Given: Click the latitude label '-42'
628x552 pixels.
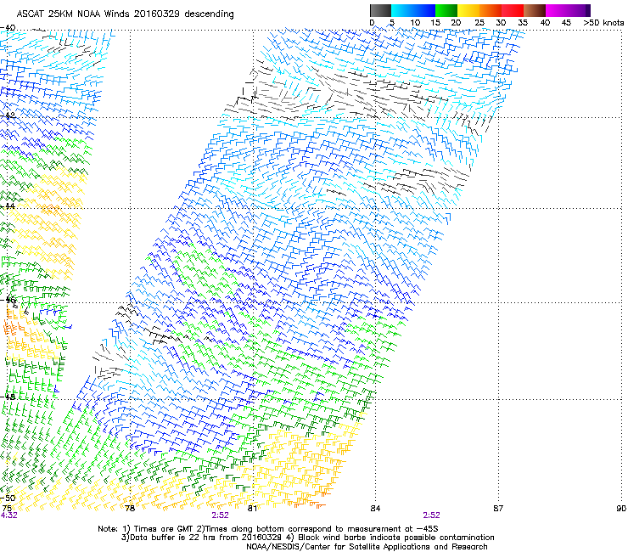Looking at the screenshot, I should 8,115.
